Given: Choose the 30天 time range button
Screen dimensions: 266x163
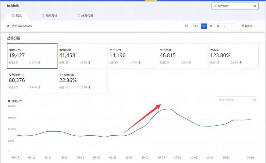Looking at the screenshot, I should pyautogui.click(x=196, y=26).
